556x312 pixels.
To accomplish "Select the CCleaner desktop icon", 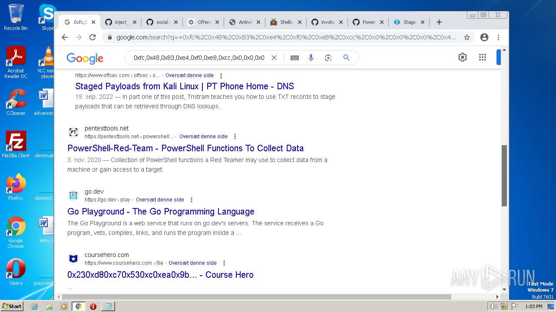I will pos(16,102).
